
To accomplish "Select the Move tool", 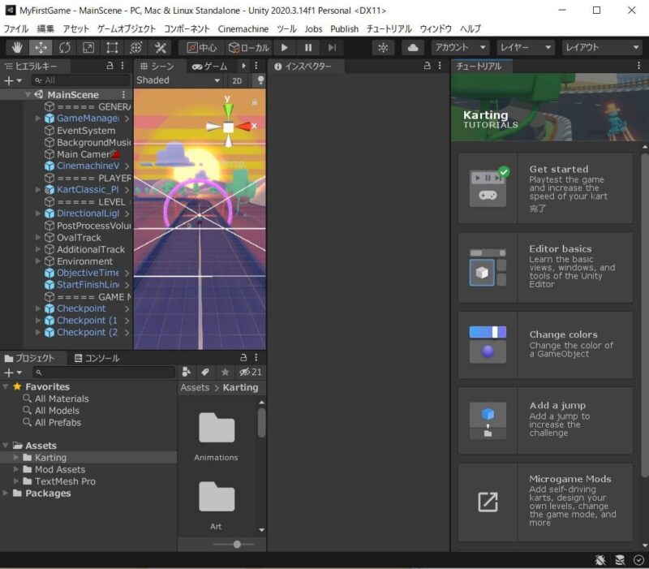I will coord(41,47).
